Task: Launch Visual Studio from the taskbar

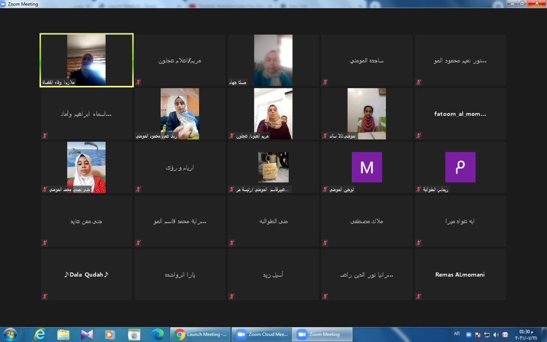Action: click(x=87, y=334)
